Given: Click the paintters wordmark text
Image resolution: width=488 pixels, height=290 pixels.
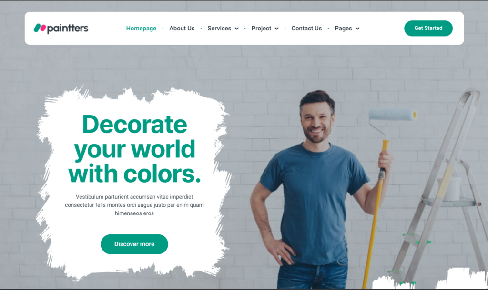Looking at the screenshot, I should [68, 29].
